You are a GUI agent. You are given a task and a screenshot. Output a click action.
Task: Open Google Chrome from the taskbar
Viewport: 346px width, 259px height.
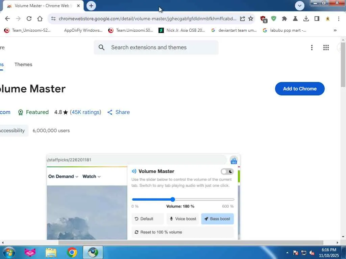tap(72, 252)
